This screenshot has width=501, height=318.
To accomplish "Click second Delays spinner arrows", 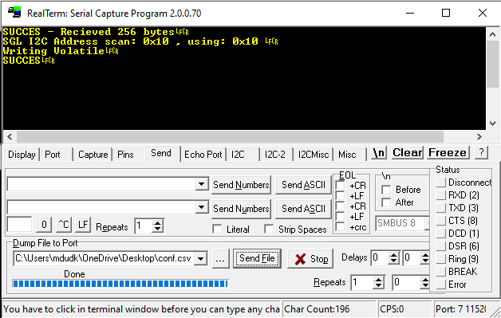I will point(425,258).
